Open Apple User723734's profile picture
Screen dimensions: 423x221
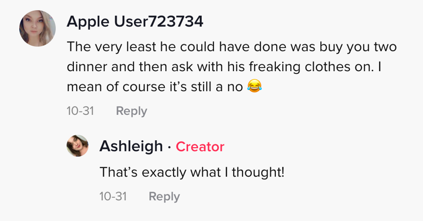tap(38, 28)
